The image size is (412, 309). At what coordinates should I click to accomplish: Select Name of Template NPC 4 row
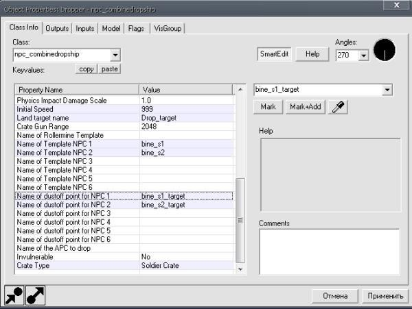click(x=124, y=170)
